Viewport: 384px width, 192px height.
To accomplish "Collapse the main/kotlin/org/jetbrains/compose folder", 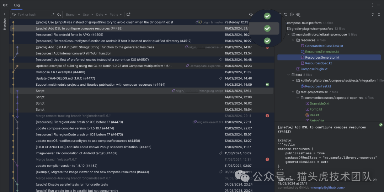I will [x=288, y=34].
